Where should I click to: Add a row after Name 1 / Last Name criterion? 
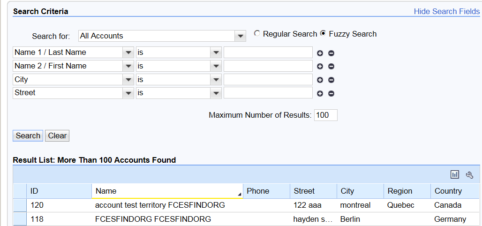coord(320,53)
